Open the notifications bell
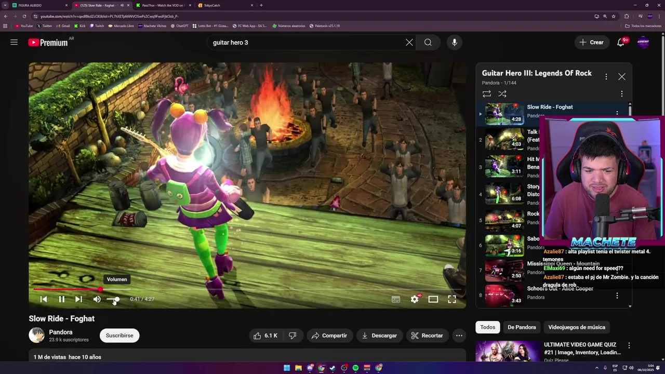 (x=620, y=43)
